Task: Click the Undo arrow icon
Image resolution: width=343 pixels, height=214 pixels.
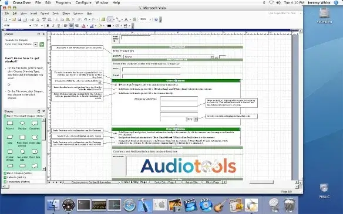Action: coord(86,20)
